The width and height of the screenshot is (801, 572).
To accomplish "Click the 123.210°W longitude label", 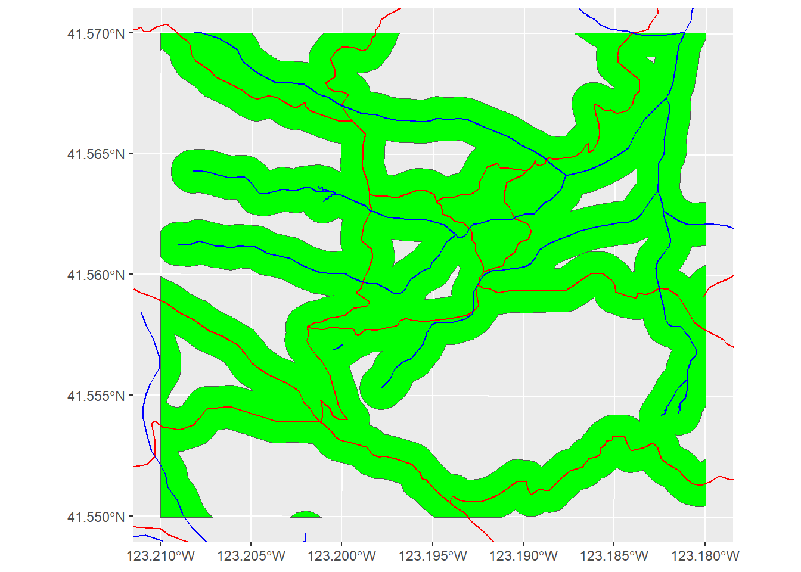I will (160, 557).
